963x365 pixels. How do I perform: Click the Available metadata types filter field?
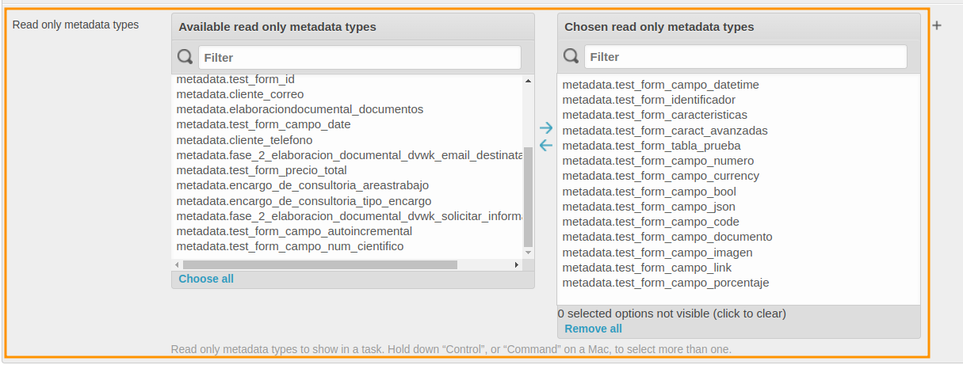pyautogui.click(x=359, y=57)
